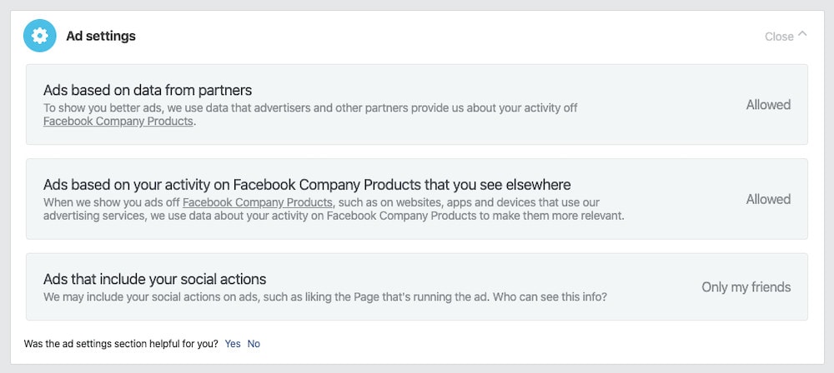
Task: Answer No to the helpful question
Action: pos(254,344)
